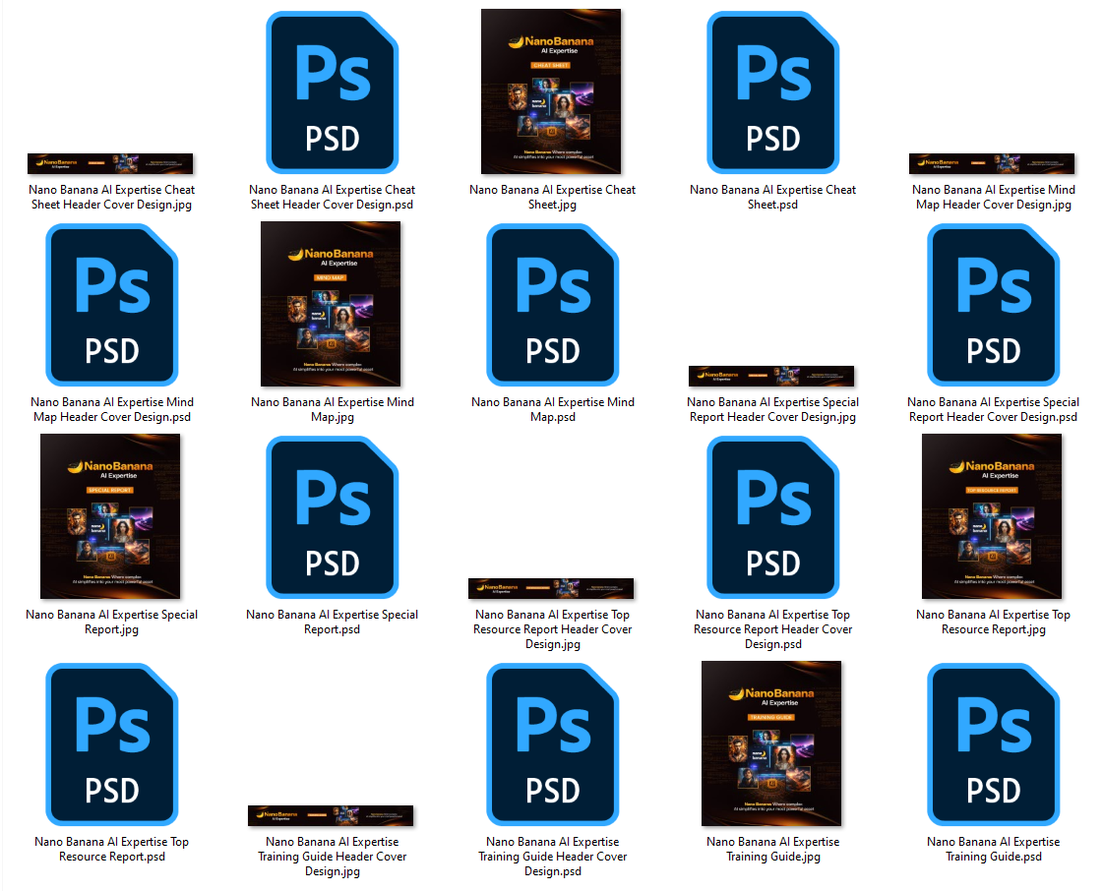This screenshot has height=891, width=1103.
Task: Click the Training Guide.psd Photoshop icon
Action: (993, 744)
